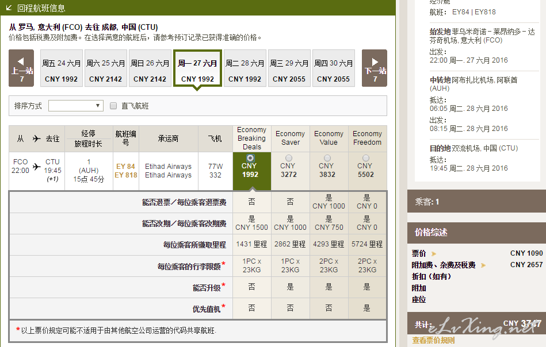Open the EY 84 flight number link
This screenshot has height=347, width=546.
pyautogui.click(x=125, y=167)
